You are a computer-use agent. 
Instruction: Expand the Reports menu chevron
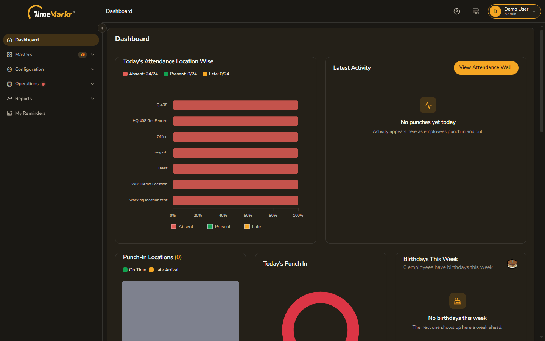tap(93, 99)
